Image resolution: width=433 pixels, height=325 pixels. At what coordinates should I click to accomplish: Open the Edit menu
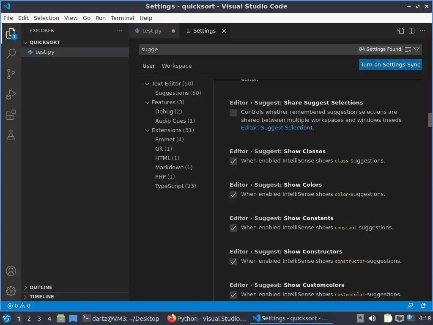tap(24, 18)
